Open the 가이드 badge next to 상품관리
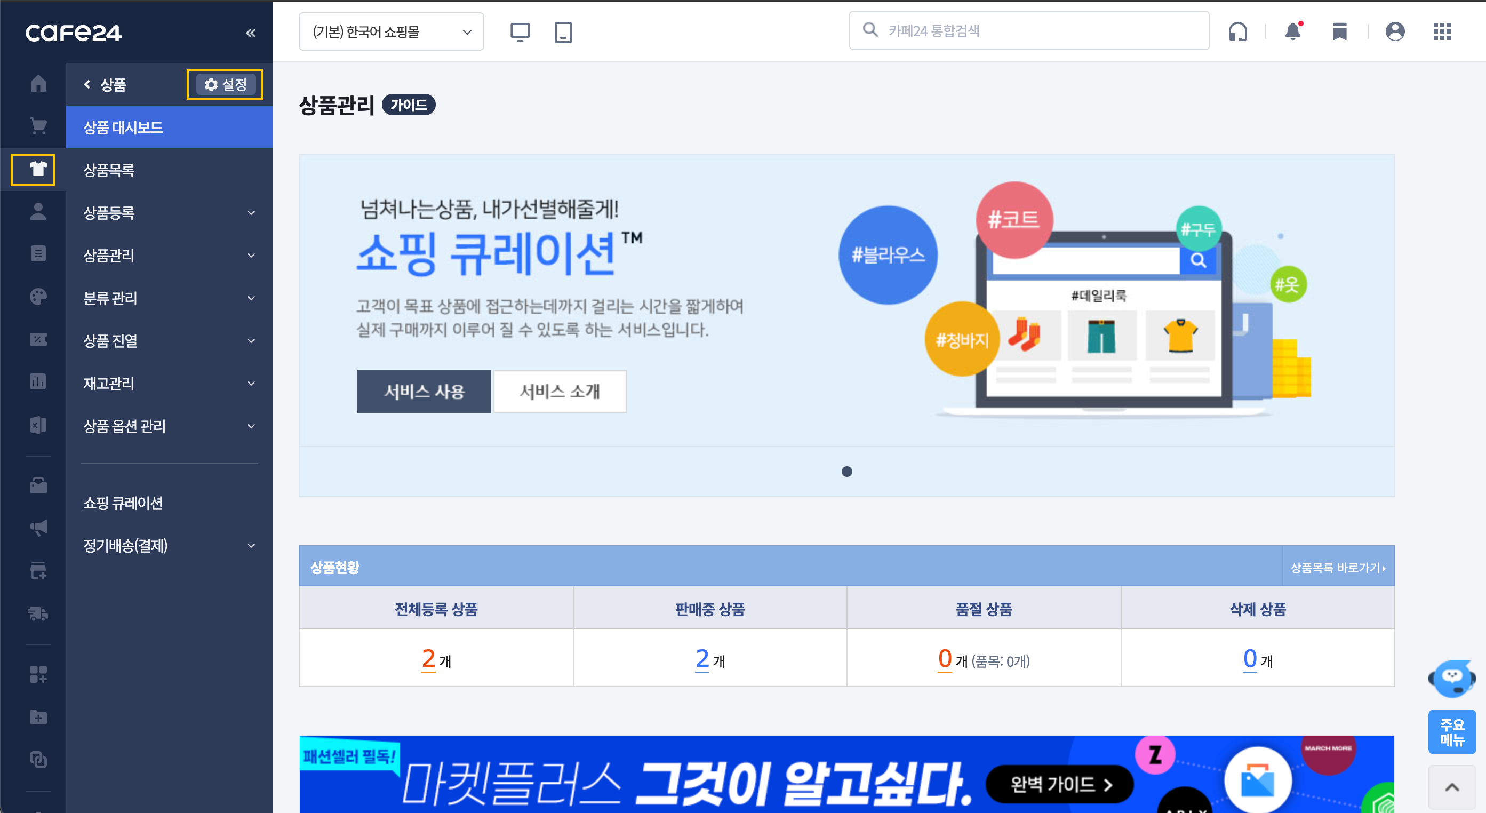The width and height of the screenshot is (1486, 813). click(x=409, y=105)
